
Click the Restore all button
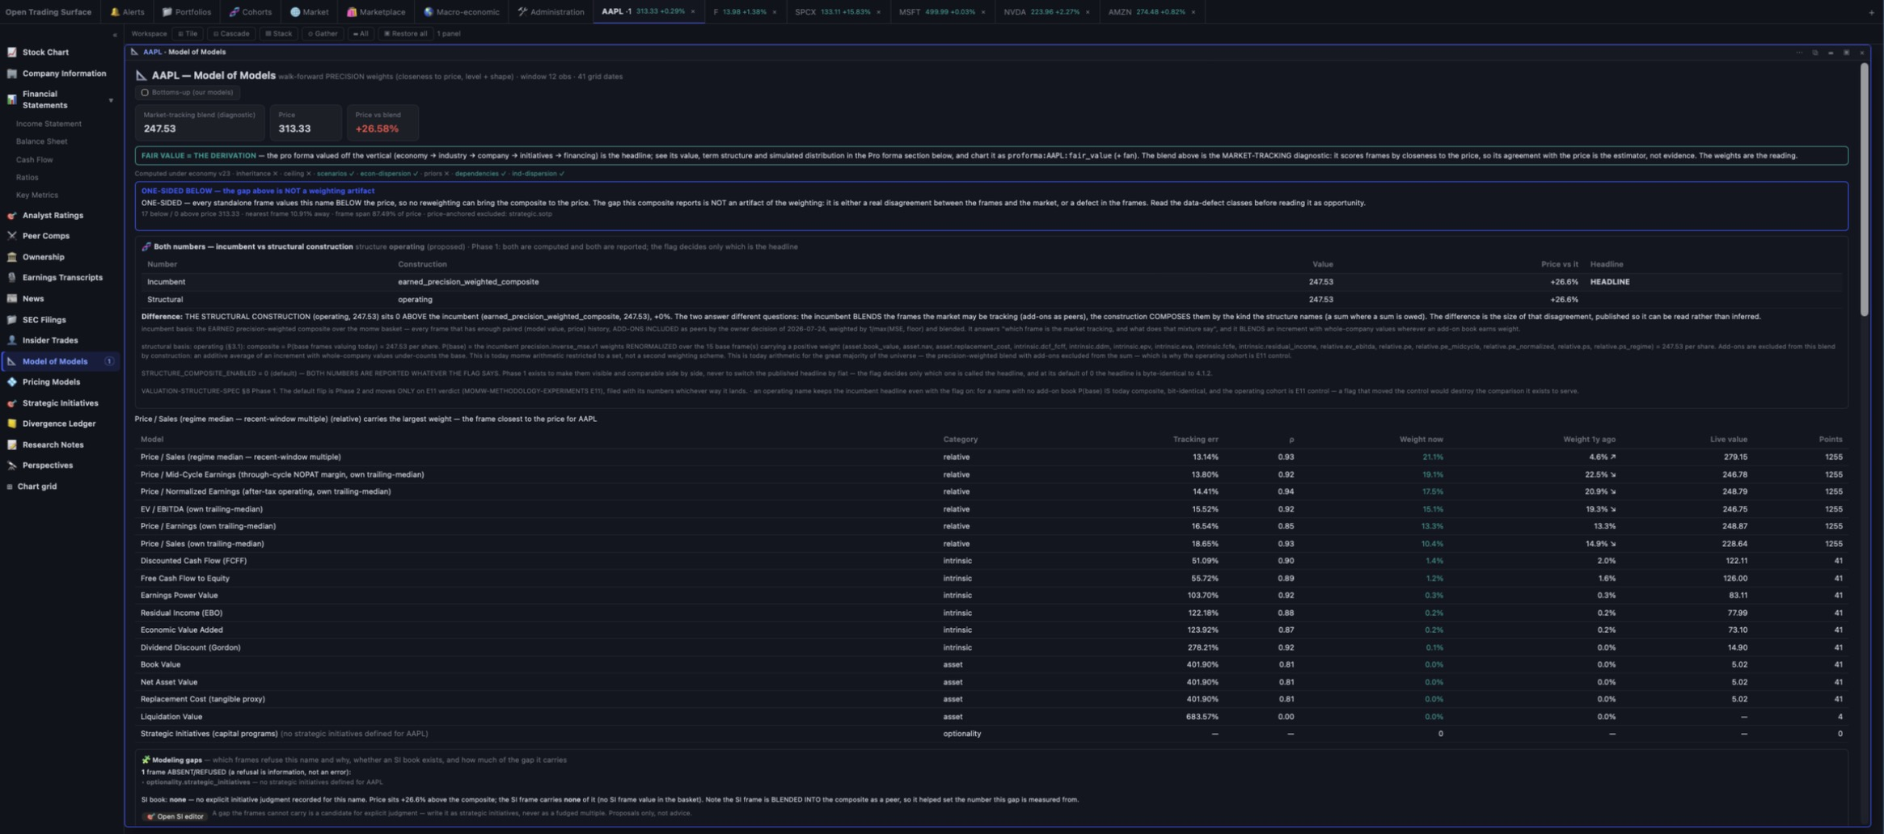coord(406,34)
